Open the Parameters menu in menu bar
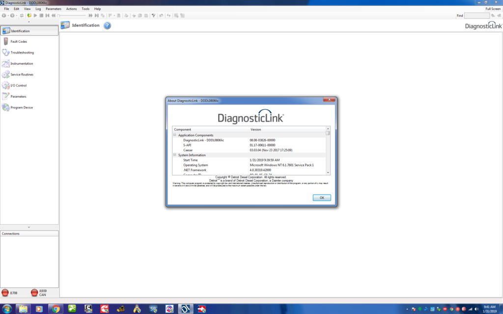This screenshot has height=314, width=503. click(x=53, y=9)
